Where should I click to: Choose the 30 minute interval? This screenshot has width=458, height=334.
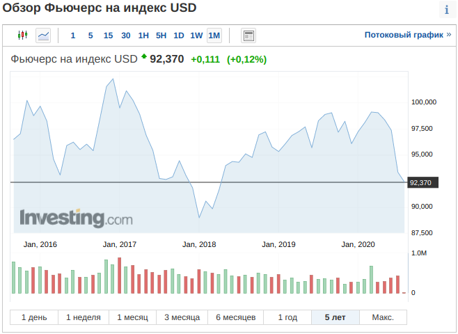[x=125, y=35]
